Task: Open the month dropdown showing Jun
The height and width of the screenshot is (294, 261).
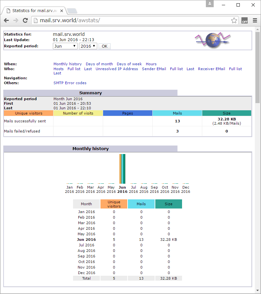Action: coord(65,46)
